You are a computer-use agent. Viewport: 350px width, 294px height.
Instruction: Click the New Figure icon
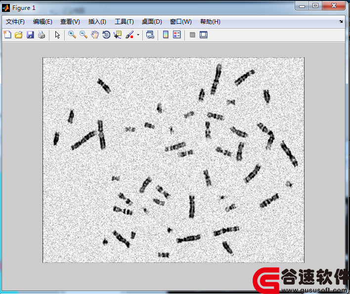(7, 35)
